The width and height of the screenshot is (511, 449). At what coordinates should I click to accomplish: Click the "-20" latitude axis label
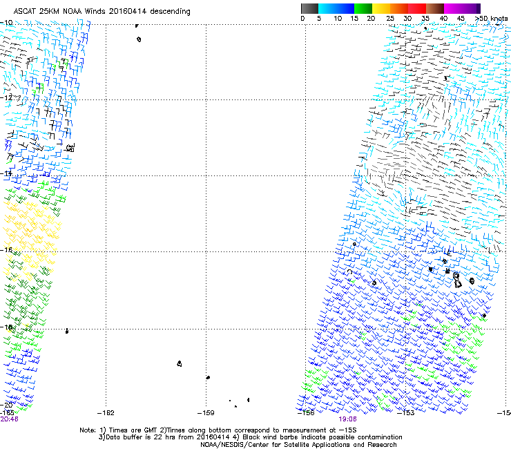click(6, 405)
